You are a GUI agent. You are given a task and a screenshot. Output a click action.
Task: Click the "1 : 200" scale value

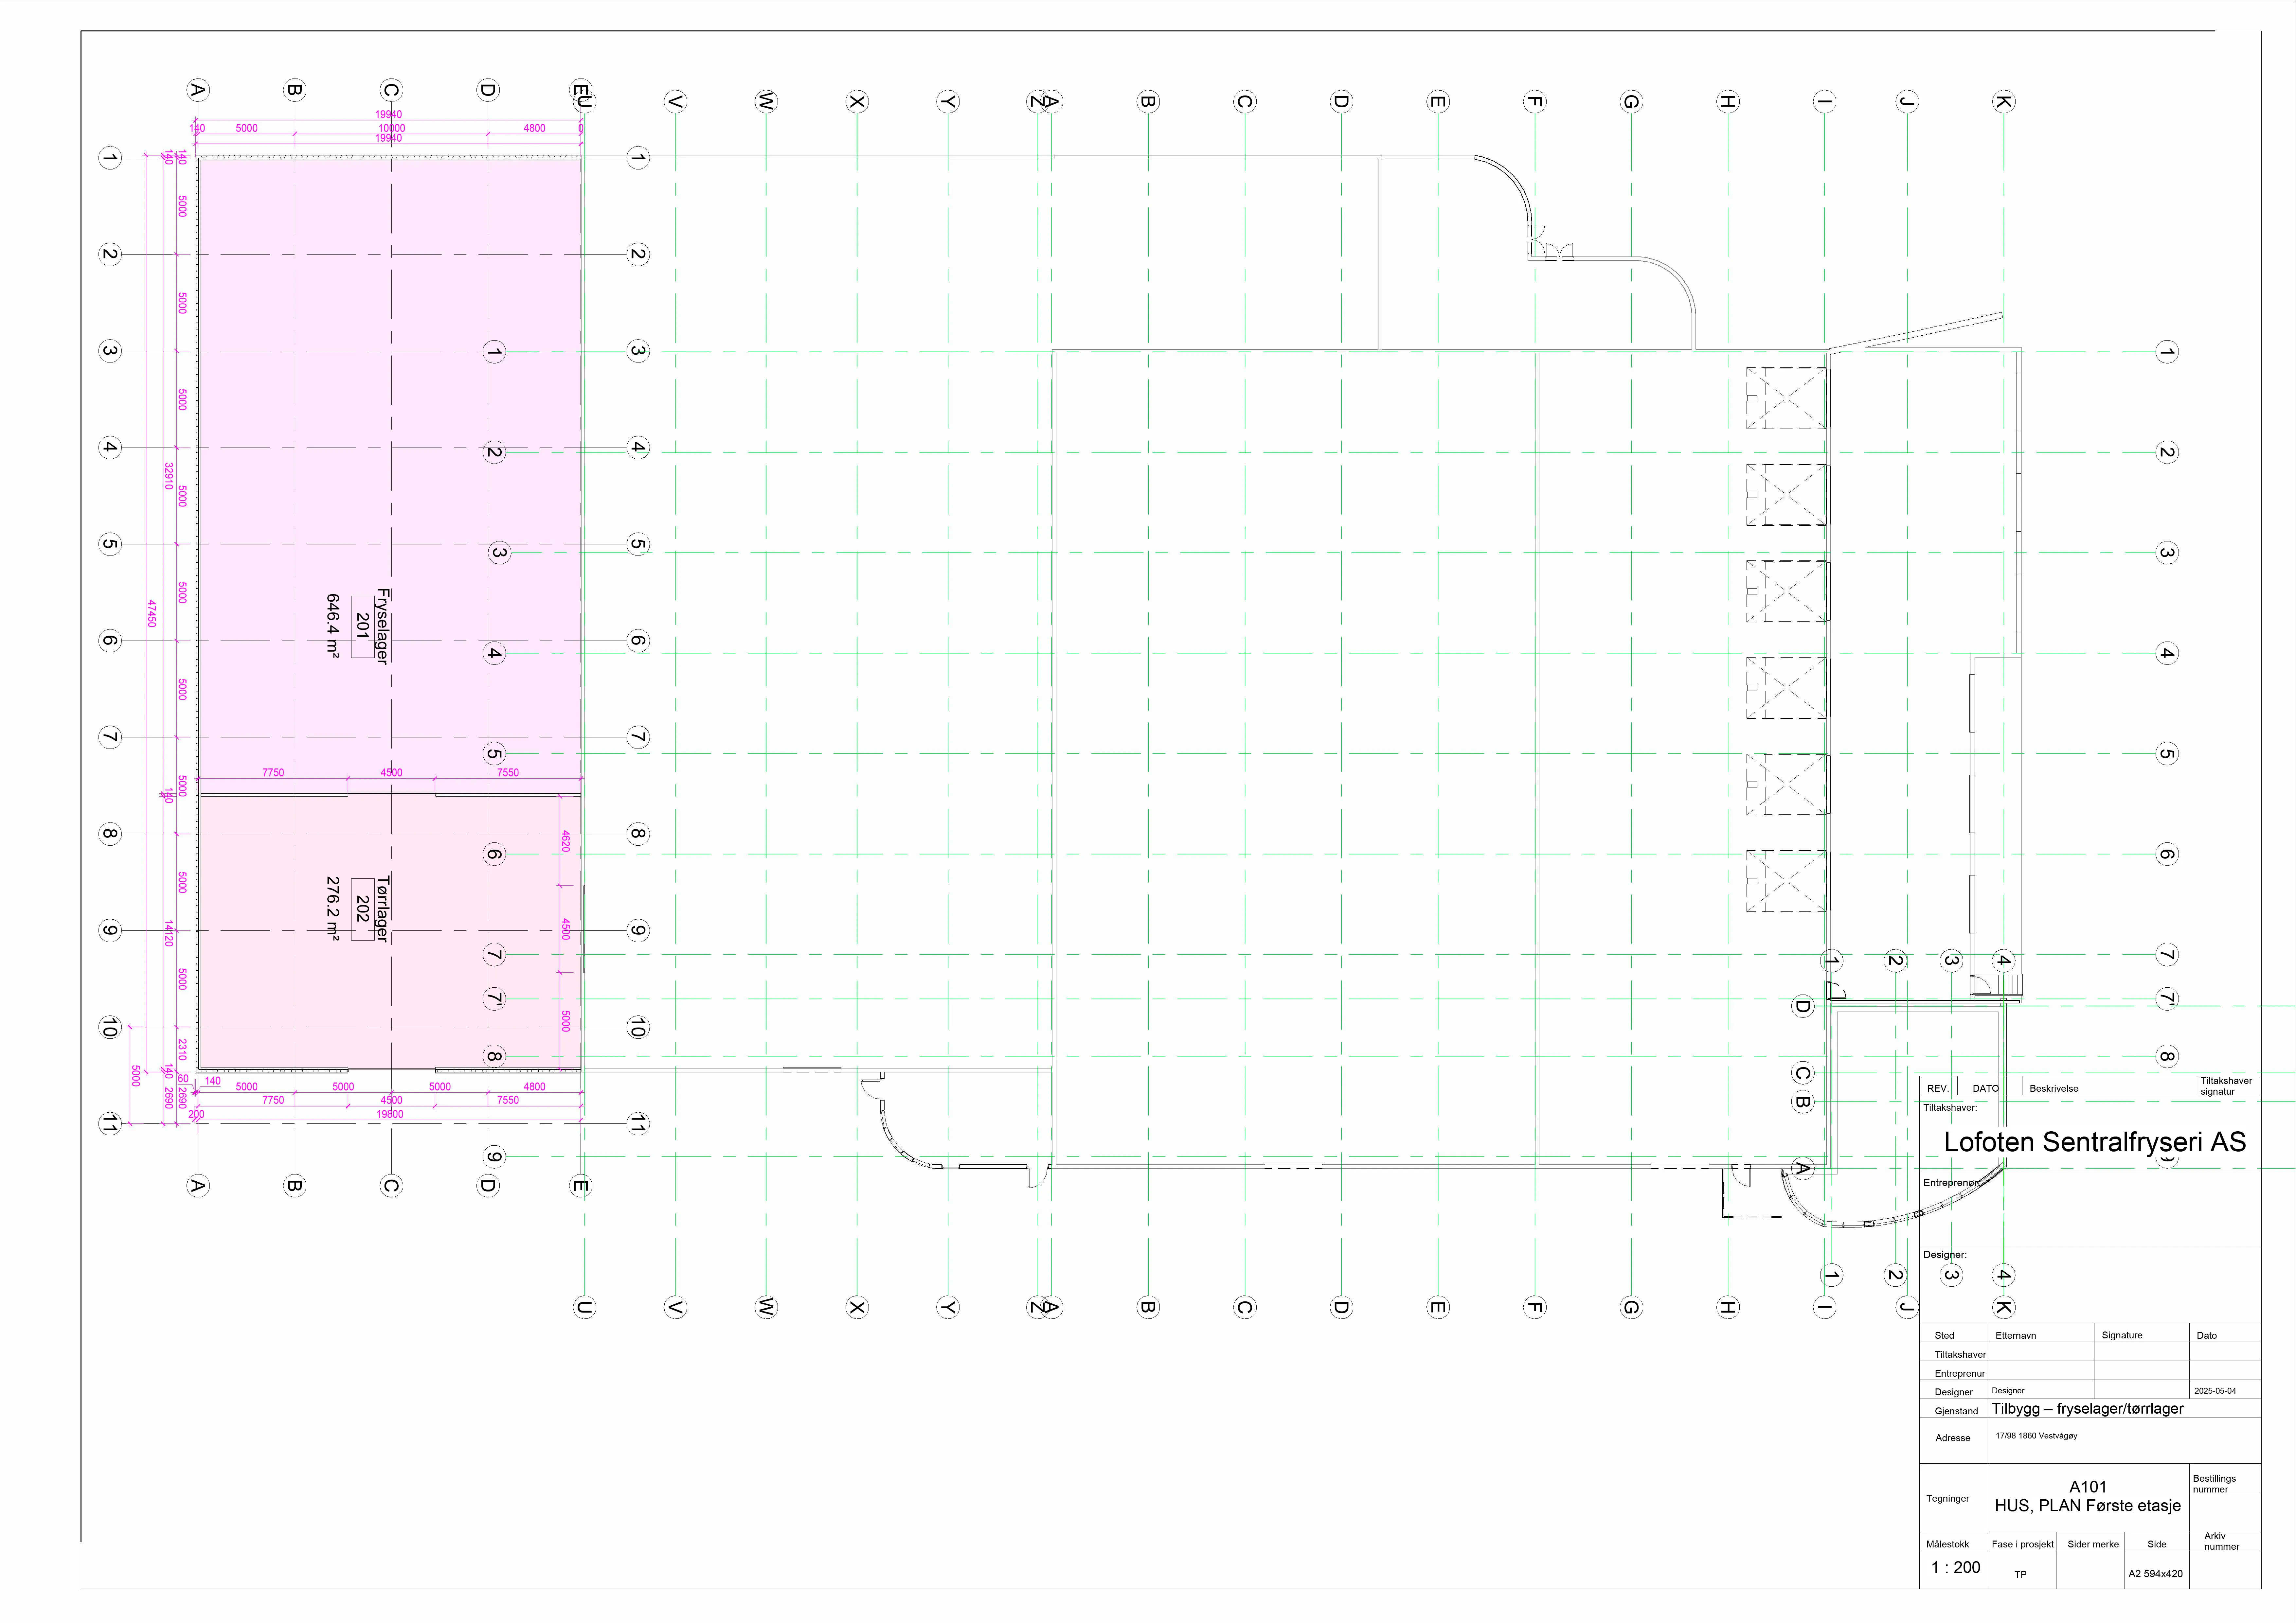click(x=1956, y=1567)
